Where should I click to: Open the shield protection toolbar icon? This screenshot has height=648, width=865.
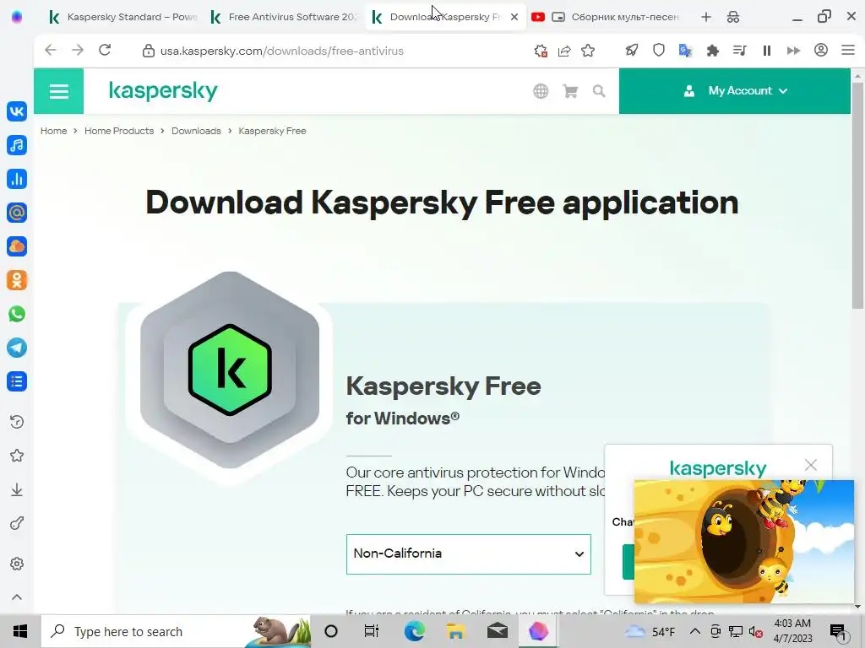tap(659, 51)
